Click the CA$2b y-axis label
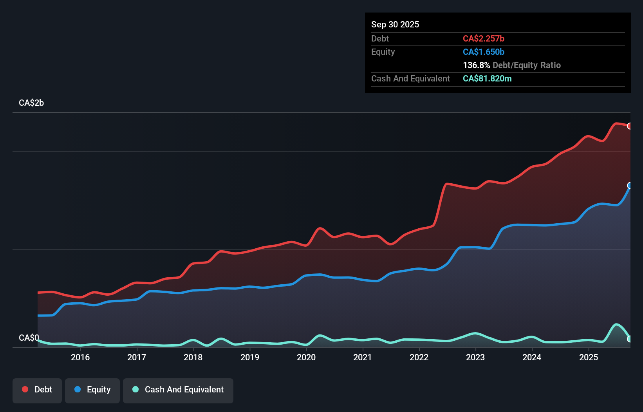The width and height of the screenshot is (643, 412). (x=31, y=103)
